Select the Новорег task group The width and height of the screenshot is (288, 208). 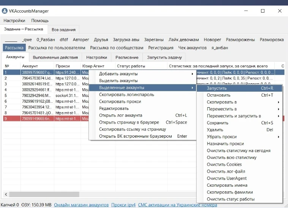212,40
